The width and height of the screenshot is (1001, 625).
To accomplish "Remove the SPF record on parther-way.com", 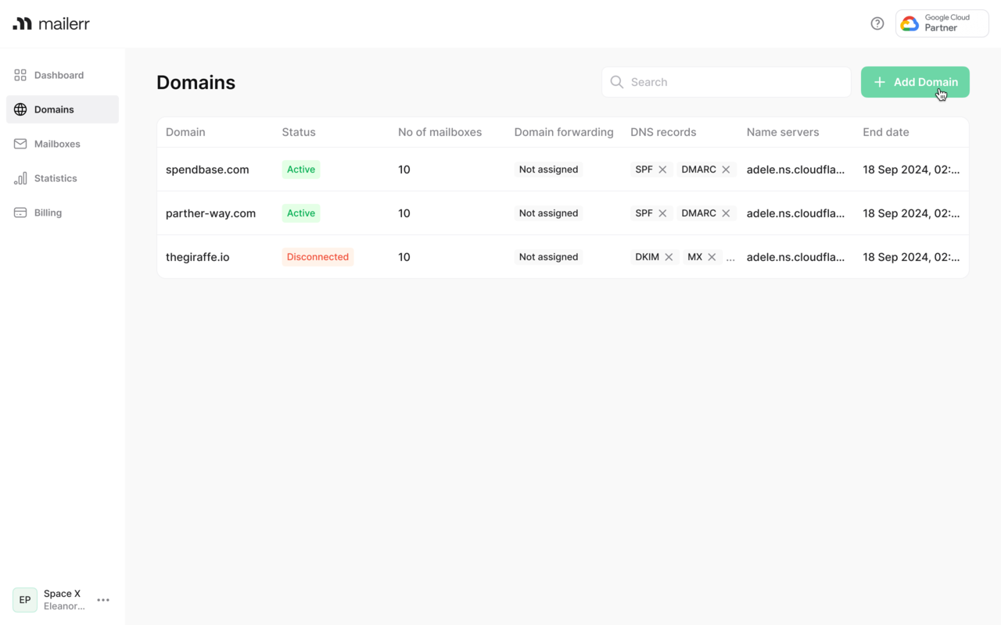I will pos(662,213).
